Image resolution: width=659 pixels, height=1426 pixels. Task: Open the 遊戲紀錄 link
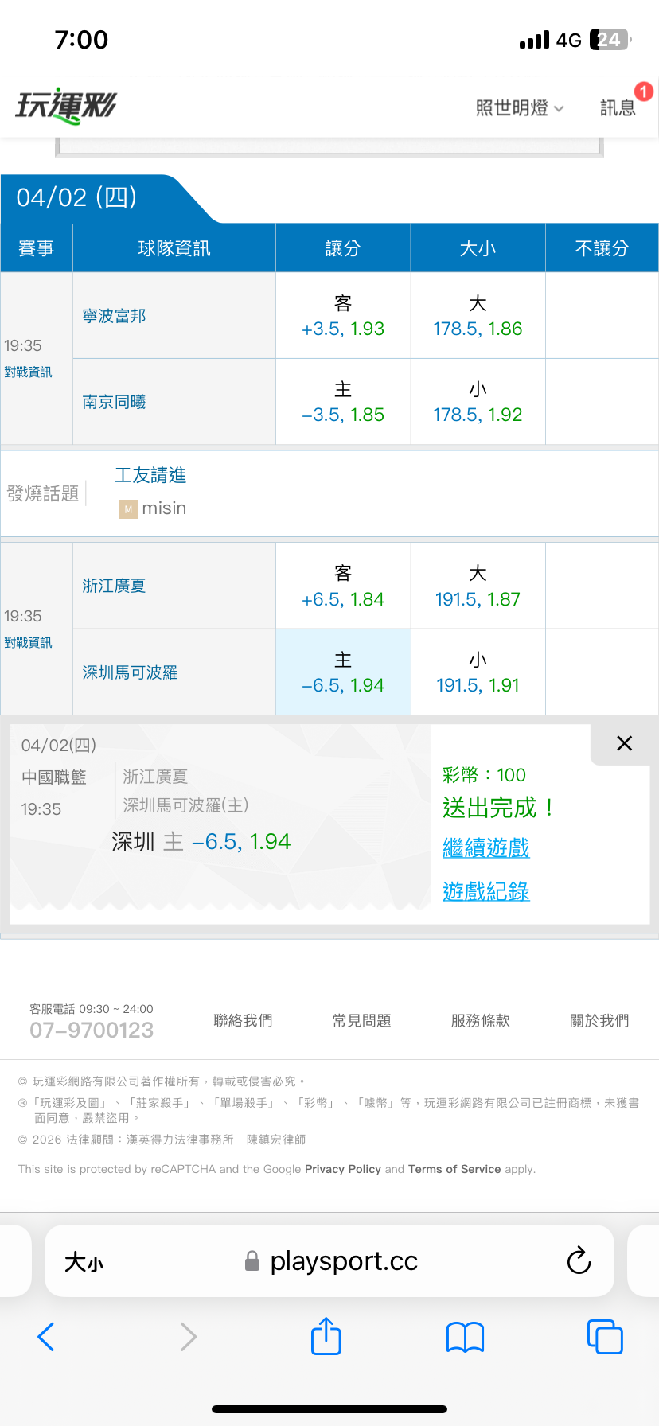pyautogui.click(x=485, y=892)
